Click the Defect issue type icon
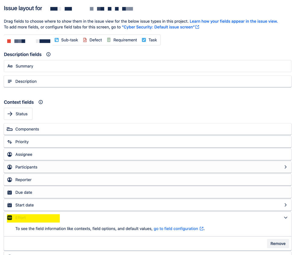The image size is (301, 255). click(x=85, y=40)
